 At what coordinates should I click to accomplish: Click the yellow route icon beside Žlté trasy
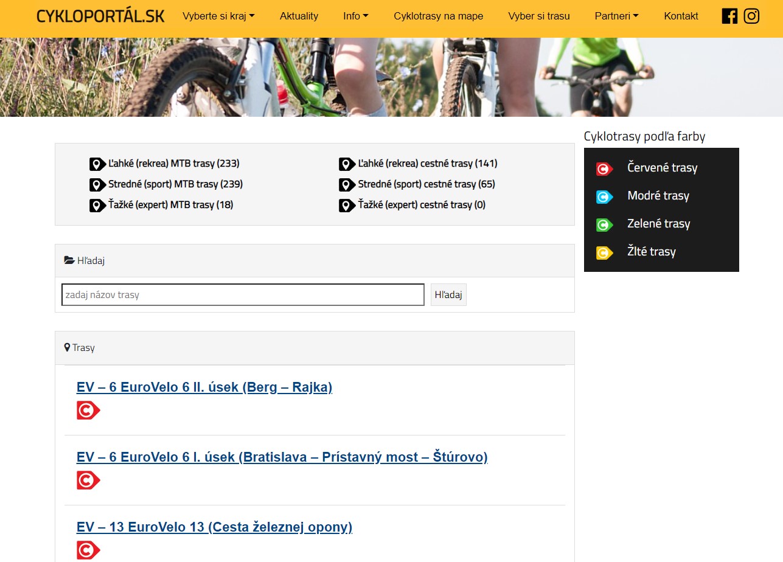tap(604, 252)
